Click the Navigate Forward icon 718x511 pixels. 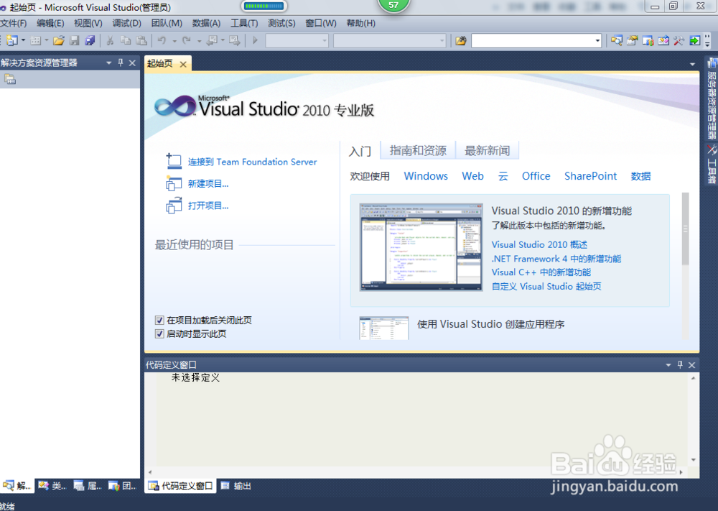point(235,41)
